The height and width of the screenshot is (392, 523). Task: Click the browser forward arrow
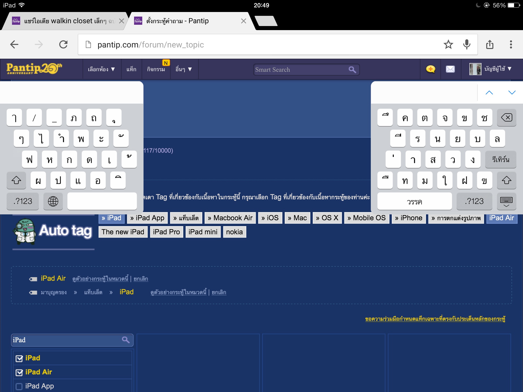click(x=39, y=44)
